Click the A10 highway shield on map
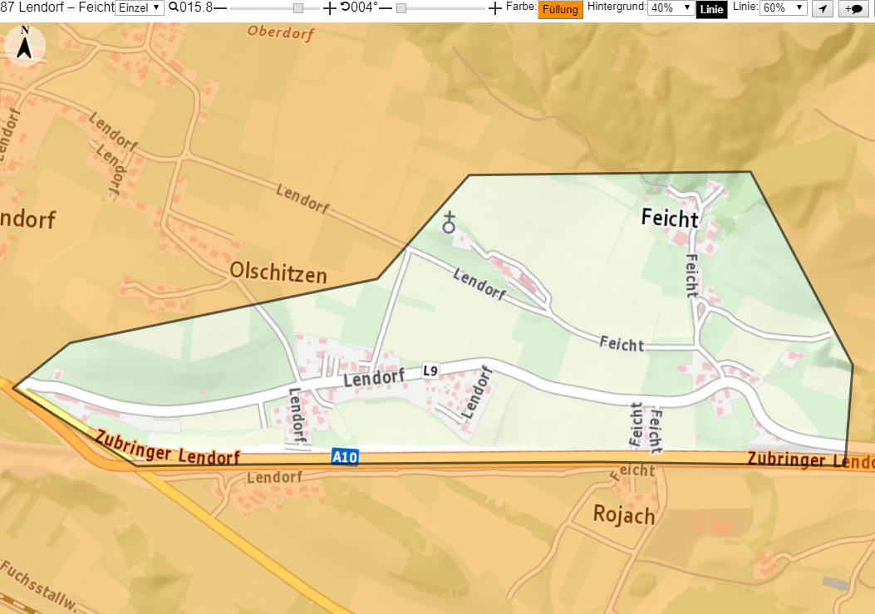The image size is (875, 614). pos(344,457)
